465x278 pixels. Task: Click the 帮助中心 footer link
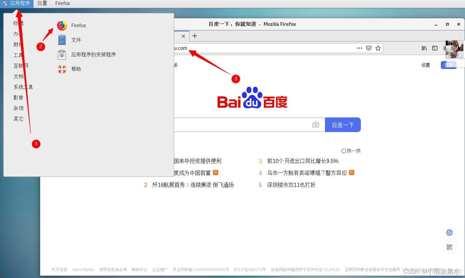click(x=140, y=270)
